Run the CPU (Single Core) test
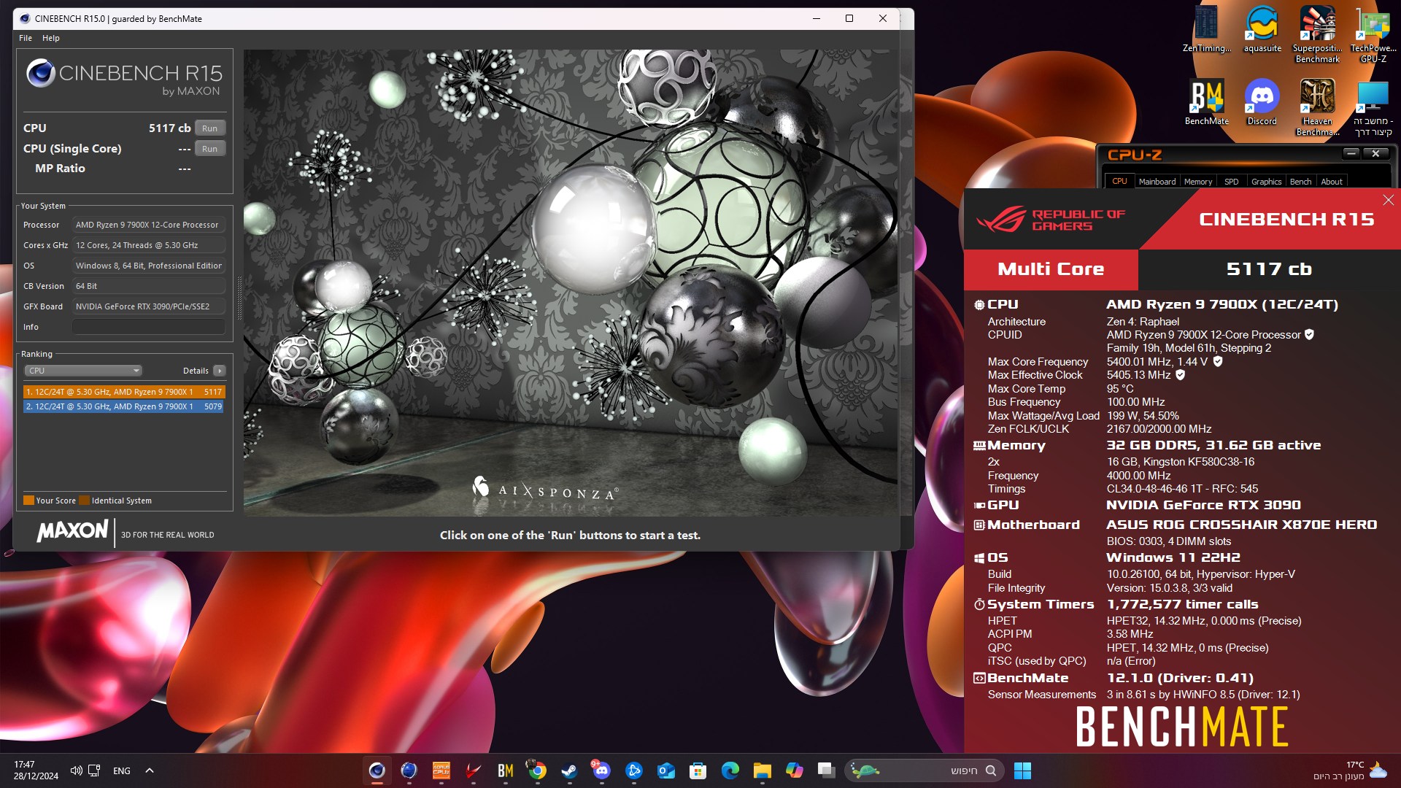Image resolution: width=1401 pixels, height=788 pixels. tap(209, 149)
